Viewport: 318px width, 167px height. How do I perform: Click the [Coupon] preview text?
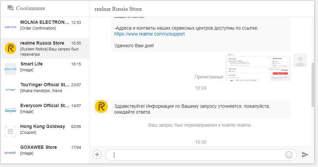coord(28,132)
